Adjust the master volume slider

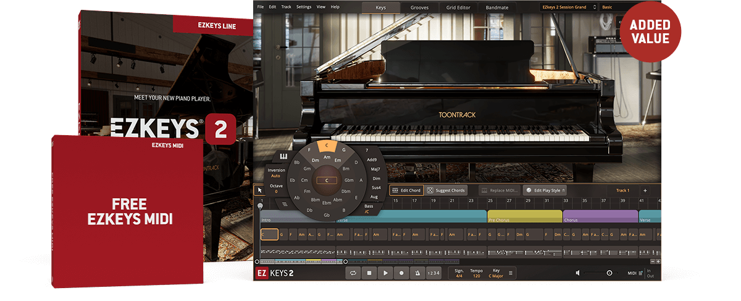601,273
